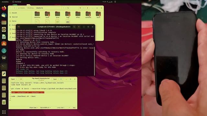Click 'sudo ./dualboot.sh --boot' line in editor
This screenshot has height=116, width=207.
(x=23, y=96)
